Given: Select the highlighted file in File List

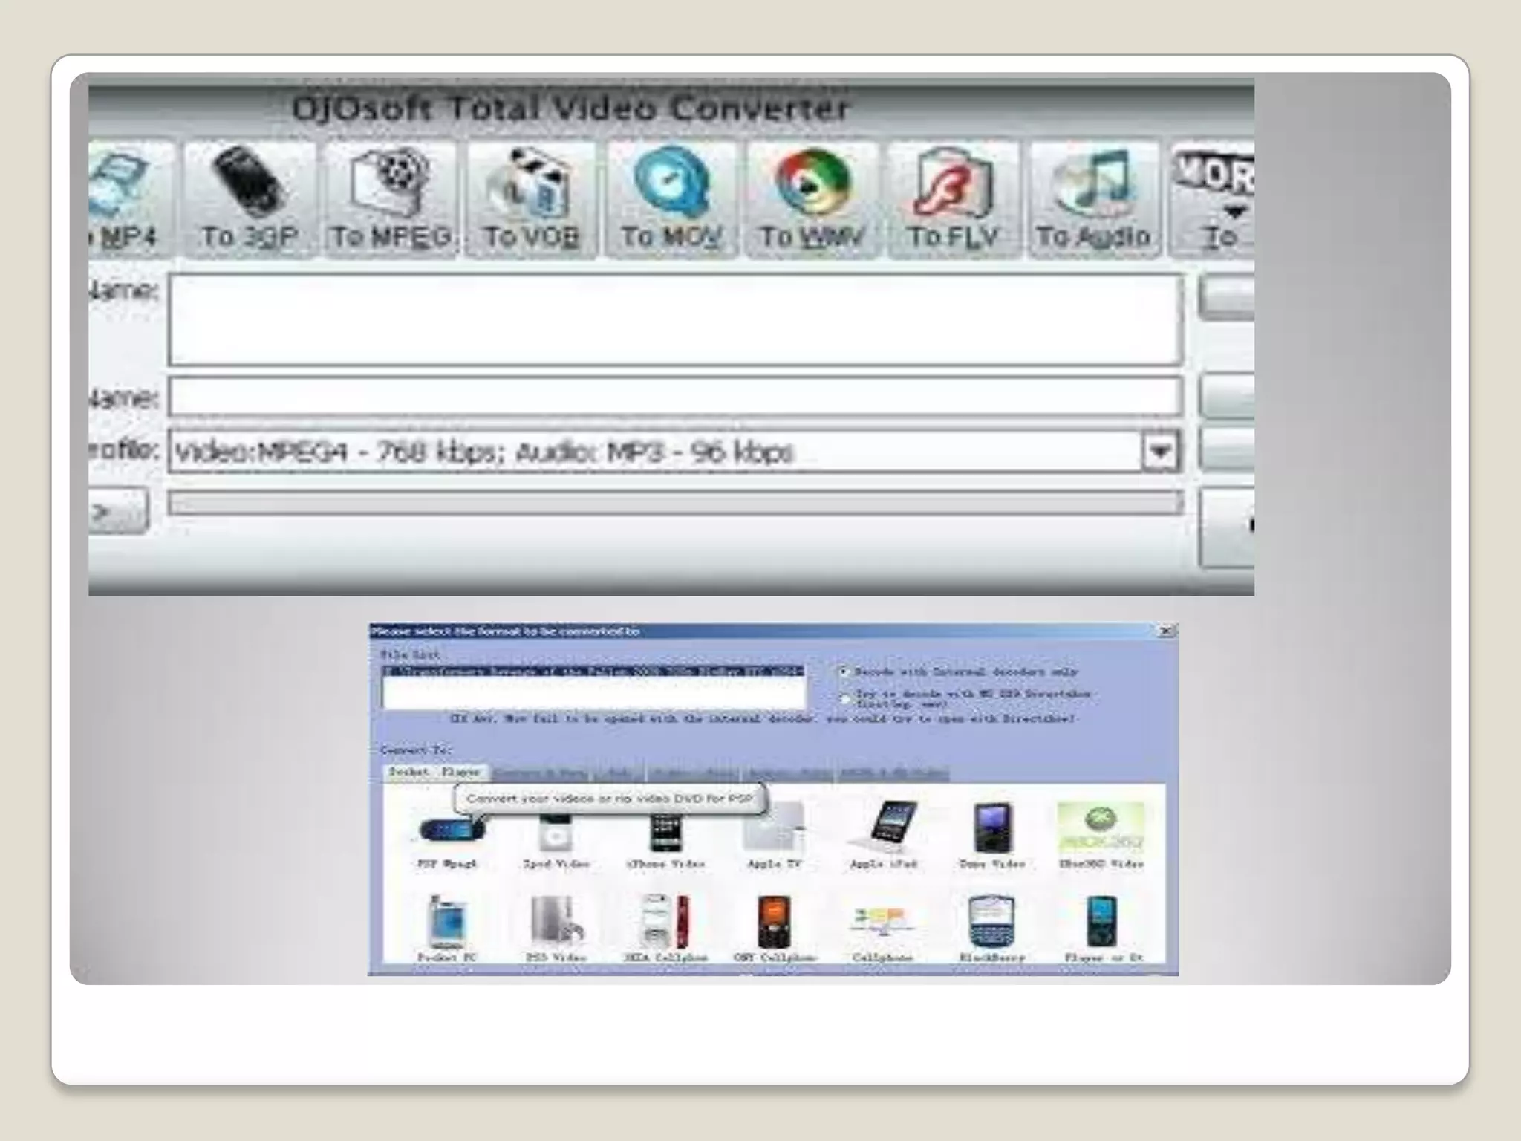Looking at the screenshot, I should pyautogui.click(x=593, y=672).
